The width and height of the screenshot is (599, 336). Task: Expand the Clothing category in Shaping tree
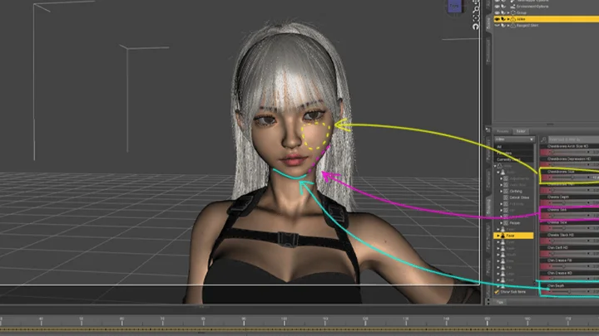coord(502,192)
